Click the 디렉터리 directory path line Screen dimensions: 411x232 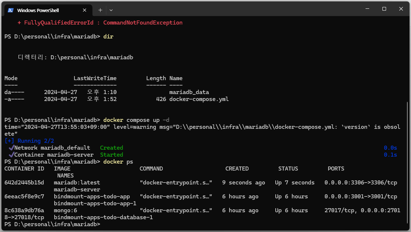pyautogui.click(x=76, y=57)
